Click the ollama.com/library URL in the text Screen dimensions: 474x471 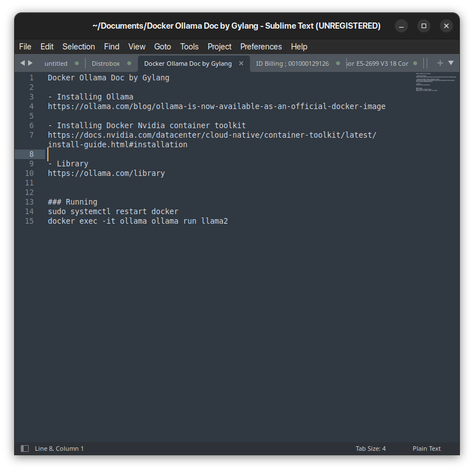click(106, 173)
